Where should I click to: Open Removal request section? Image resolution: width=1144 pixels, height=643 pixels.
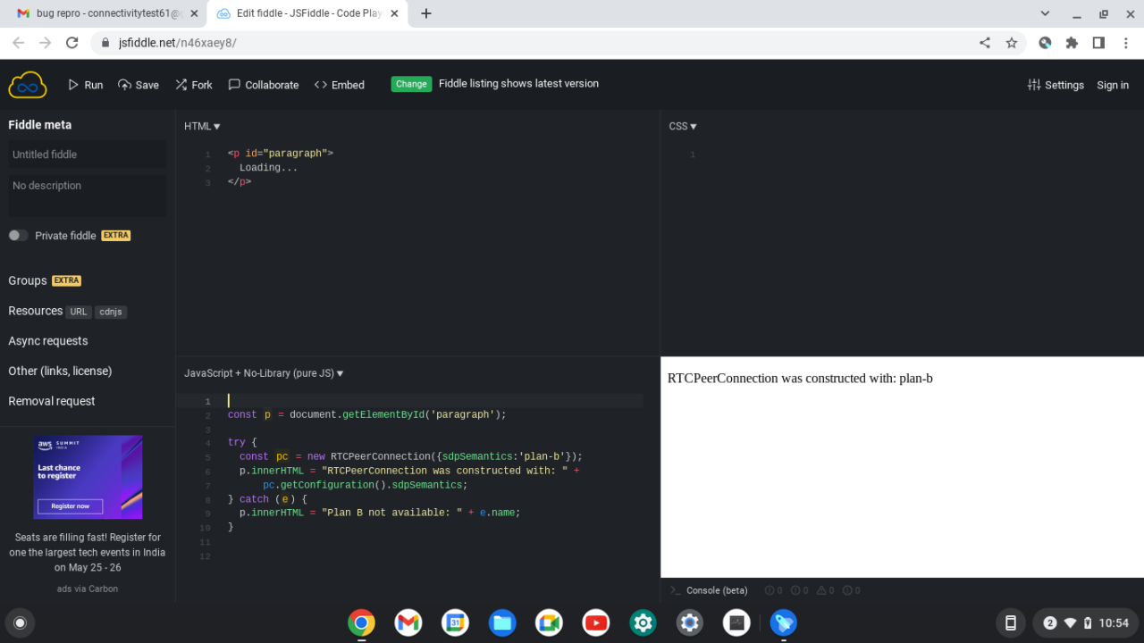click(x=52, y=401)
